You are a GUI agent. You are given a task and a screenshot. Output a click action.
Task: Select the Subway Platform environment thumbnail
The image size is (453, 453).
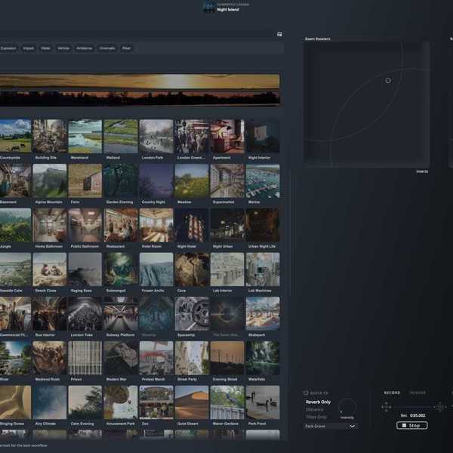tap(121, 313)
